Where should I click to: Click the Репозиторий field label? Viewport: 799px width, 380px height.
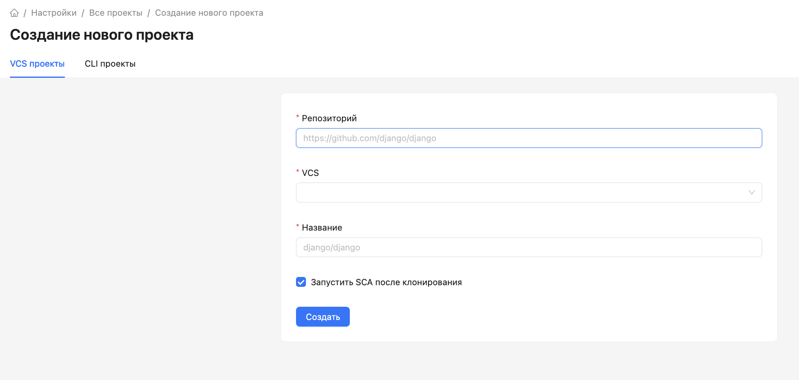(x=329, y=118)
